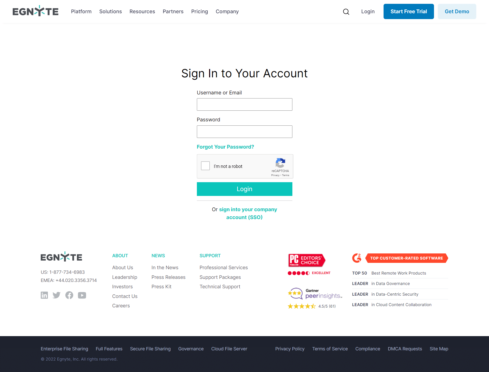
Task: Open Secure File Sharing link
Action: click(x=150, y=349)
